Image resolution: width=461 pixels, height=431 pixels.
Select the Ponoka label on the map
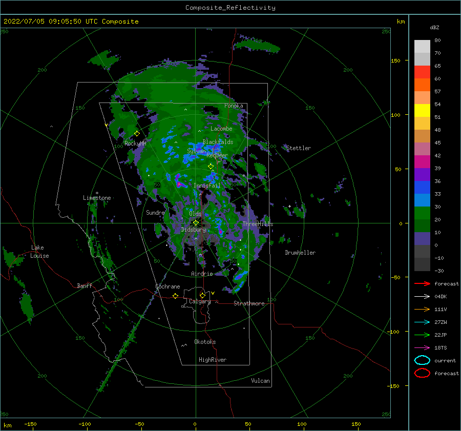click(x=234, y=106)
